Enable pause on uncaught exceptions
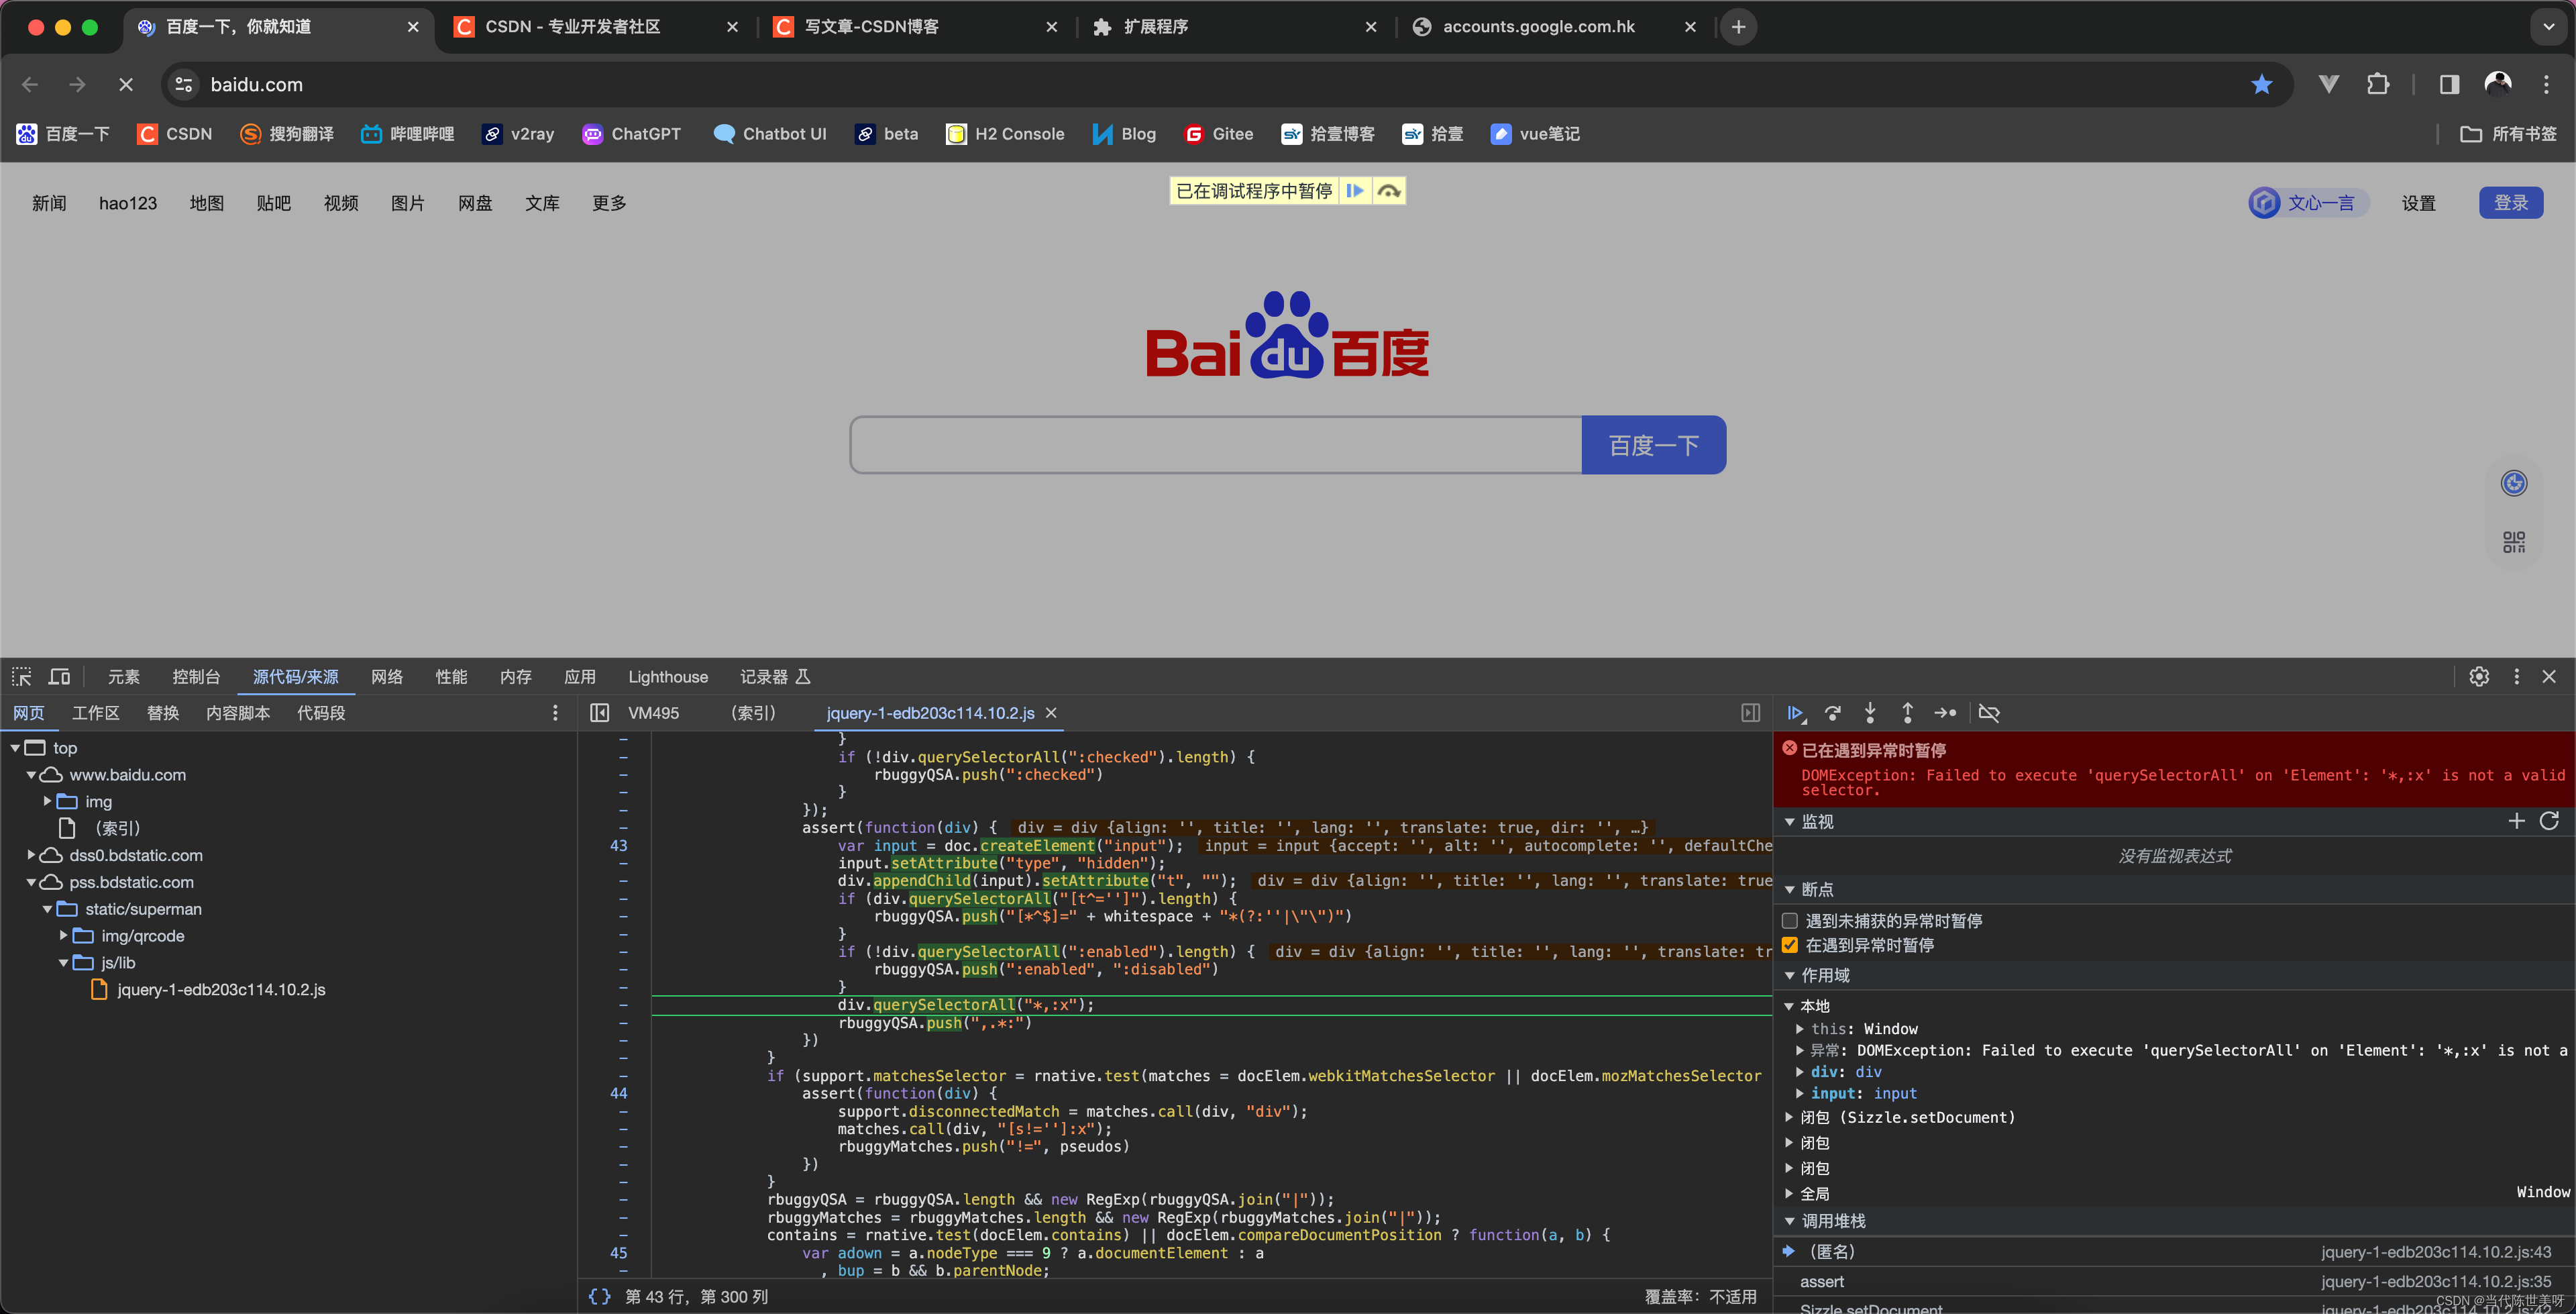The height and width of the screenshot is (1314, 2576). (x=1790, y=919)
